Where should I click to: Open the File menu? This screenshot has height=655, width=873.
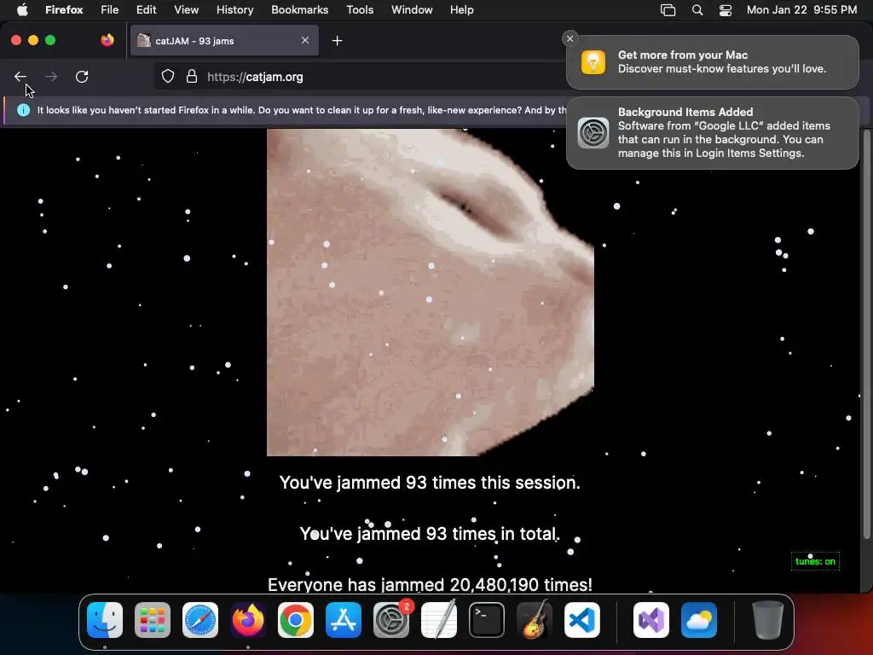tap(110, 9)
